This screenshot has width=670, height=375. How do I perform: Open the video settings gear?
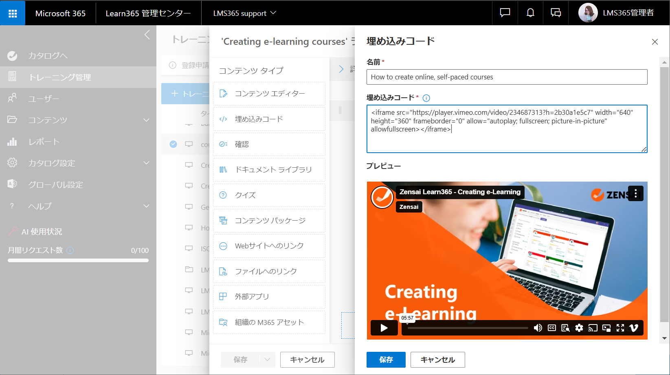(579, 328)
